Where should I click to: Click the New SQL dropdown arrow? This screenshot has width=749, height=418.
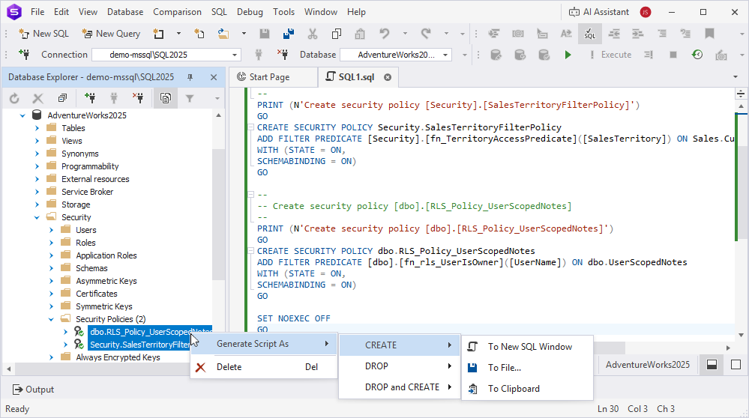coord(178,34)
